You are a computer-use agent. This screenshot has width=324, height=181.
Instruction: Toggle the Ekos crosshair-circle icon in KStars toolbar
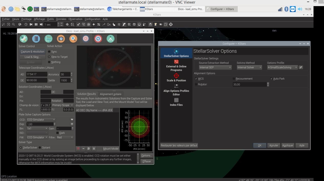(x=171, y=25)
